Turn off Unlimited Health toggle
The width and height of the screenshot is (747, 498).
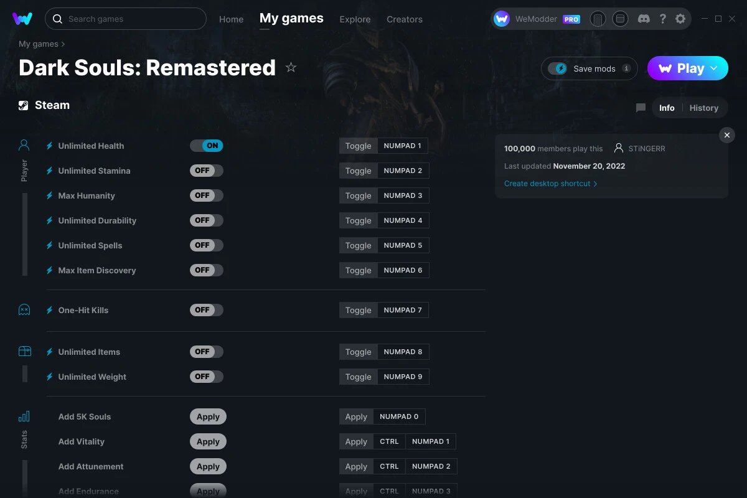pyautogui.click(x=206, y=146)
